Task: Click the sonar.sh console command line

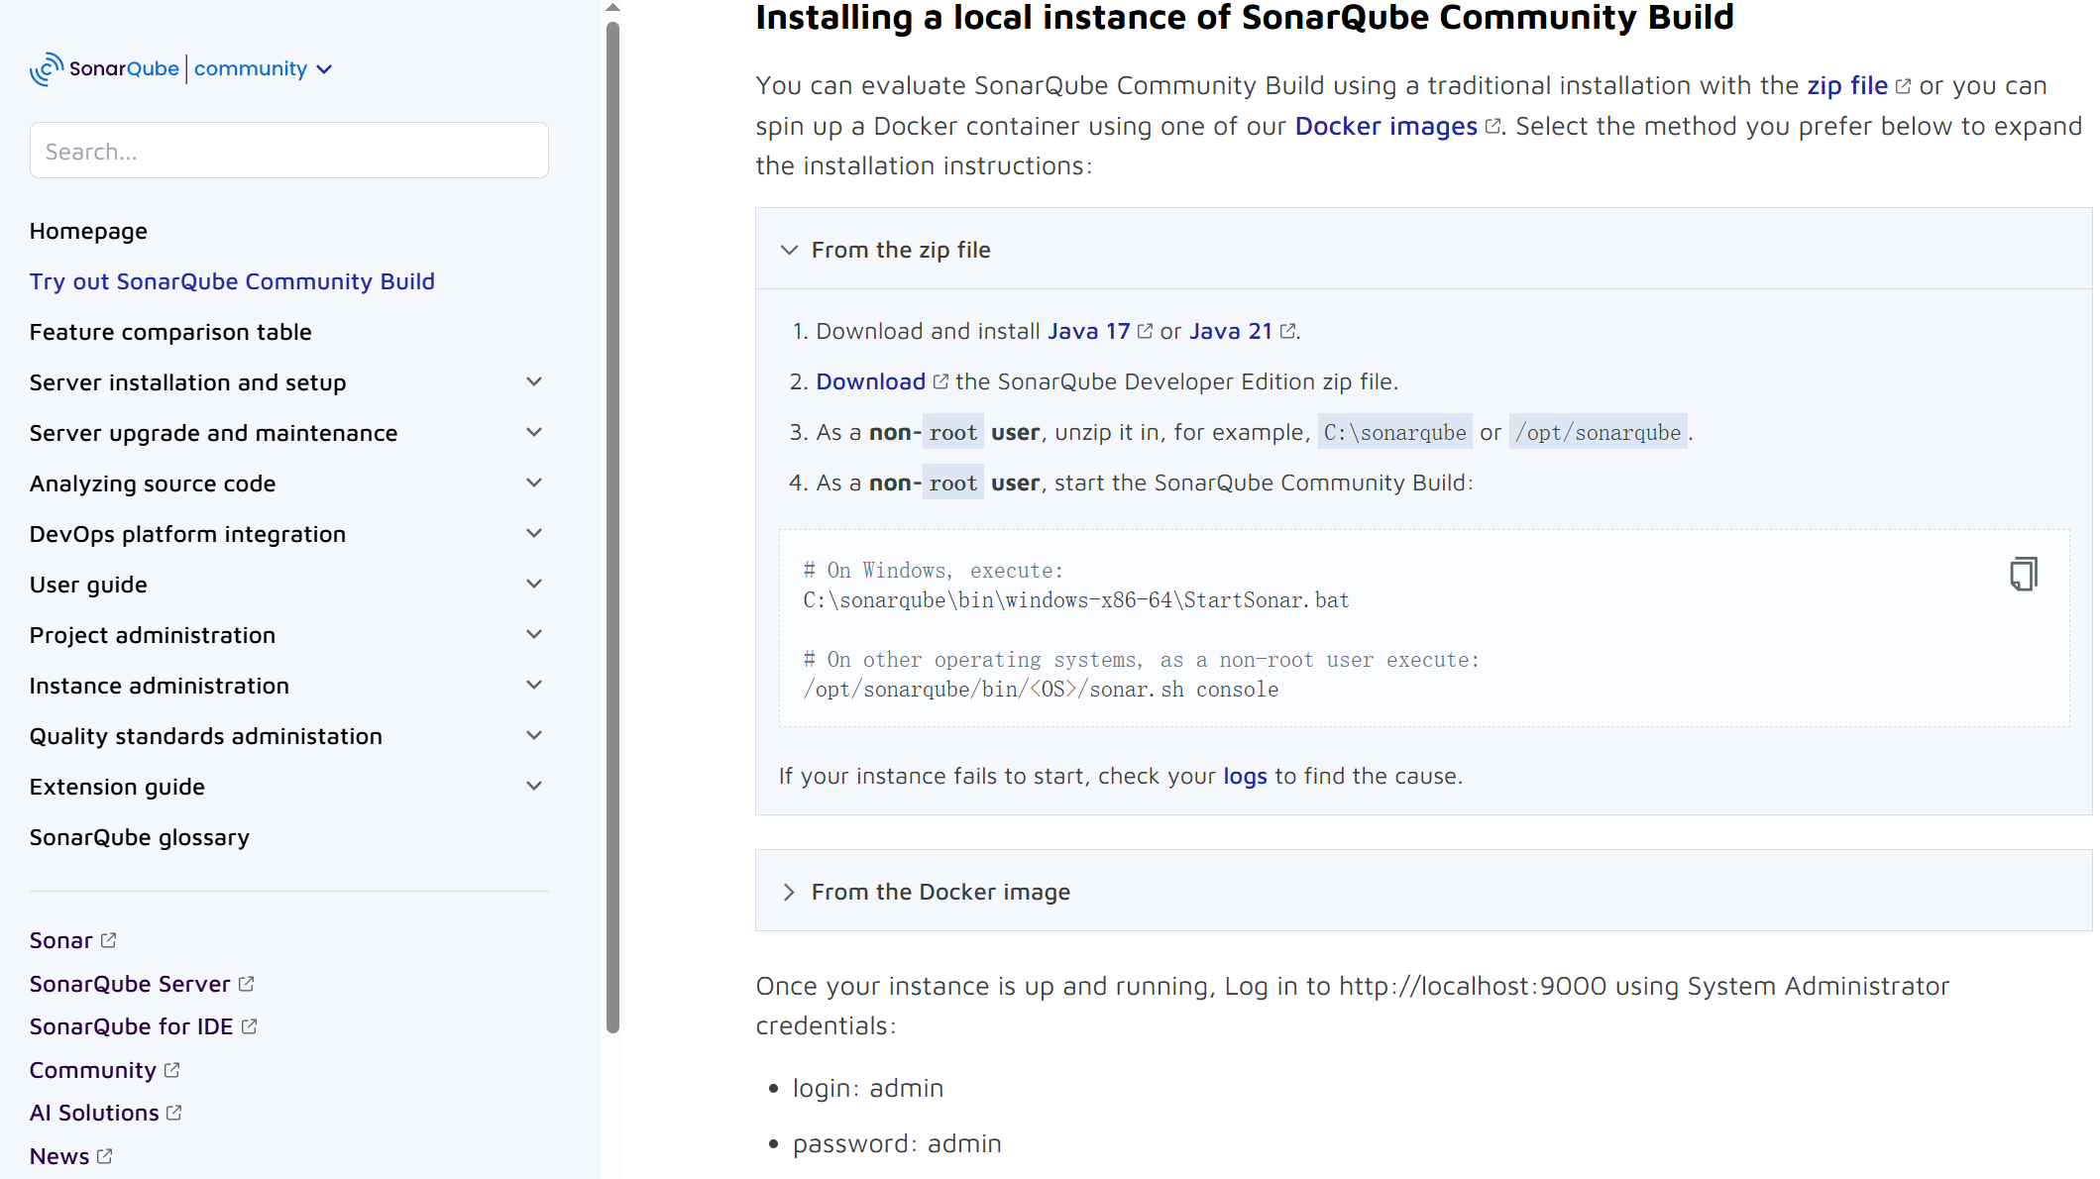Action: coord(1041,690)
